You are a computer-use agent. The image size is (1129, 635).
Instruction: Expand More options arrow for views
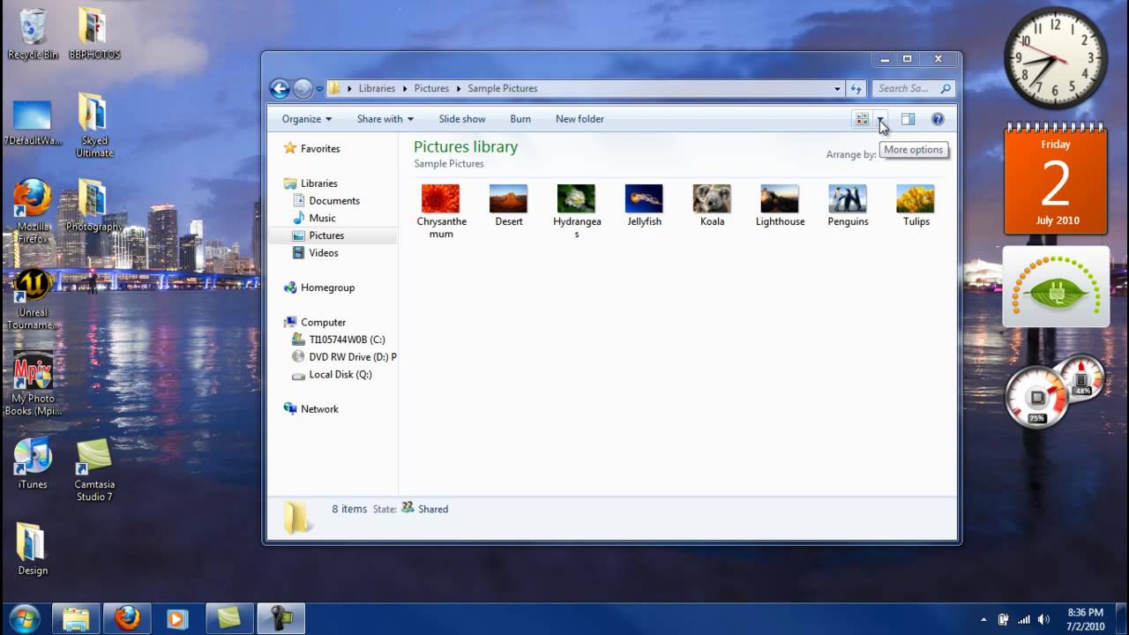click(x=880, y=119)
